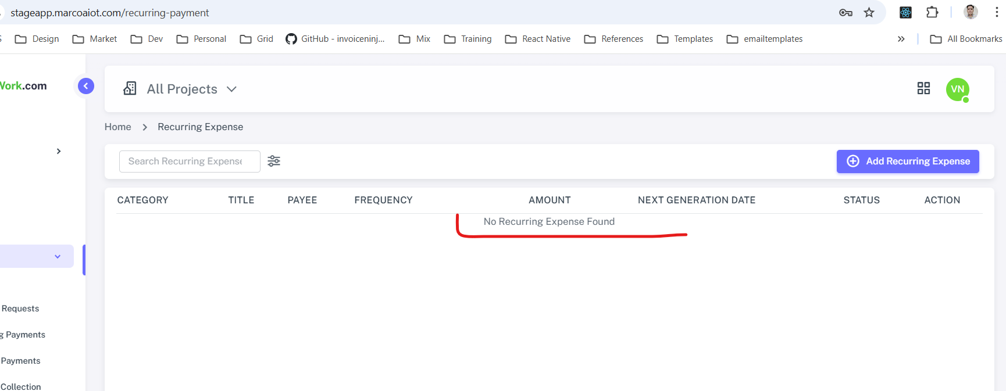Open the Chrome profile picture
This screenshot has width=1006, height=391.
970,12
